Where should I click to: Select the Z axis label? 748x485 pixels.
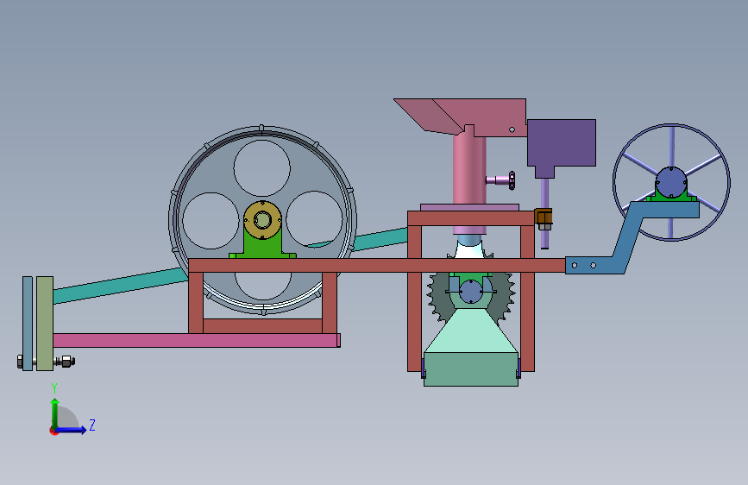point(92,425)
